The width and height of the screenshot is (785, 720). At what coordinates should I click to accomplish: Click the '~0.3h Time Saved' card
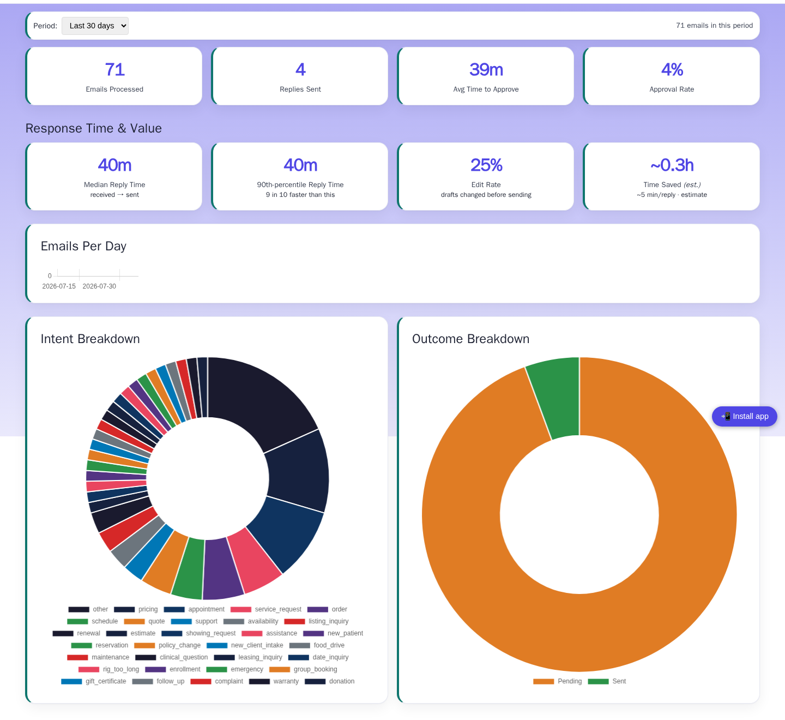coord(672,176)
